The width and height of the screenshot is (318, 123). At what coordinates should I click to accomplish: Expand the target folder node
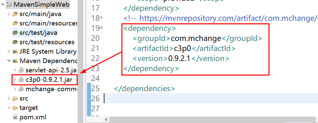coord(9,108)
